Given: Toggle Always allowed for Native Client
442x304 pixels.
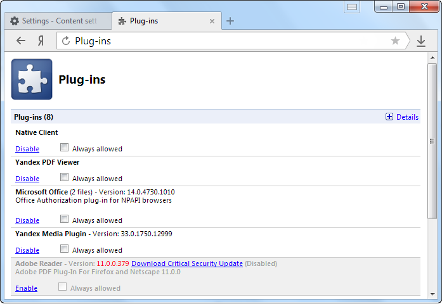Looking at the screenshot, I should pyautogui.click(x=64, y=147).
